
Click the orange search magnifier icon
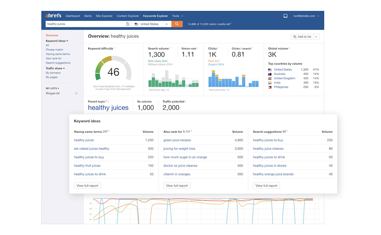176,23
